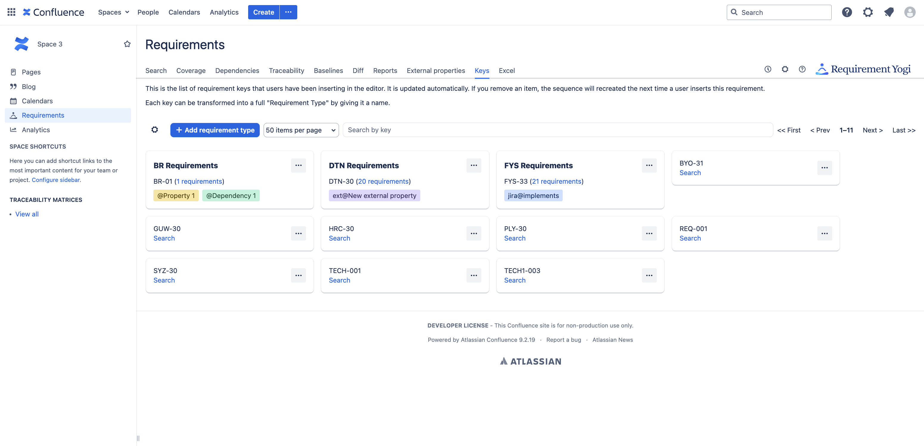Focus the Search by key field
This screenshot has width=924, height=446.
tap(557, 130)
